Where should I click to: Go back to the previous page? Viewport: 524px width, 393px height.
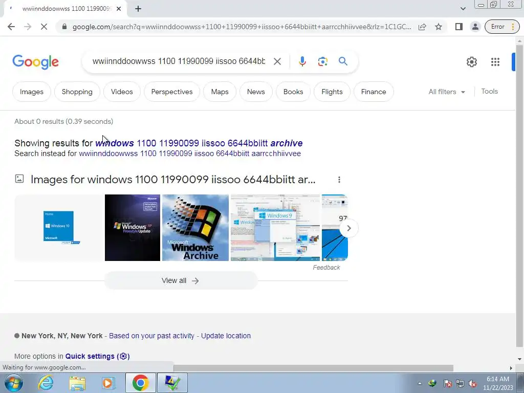(x=11, y=27)
